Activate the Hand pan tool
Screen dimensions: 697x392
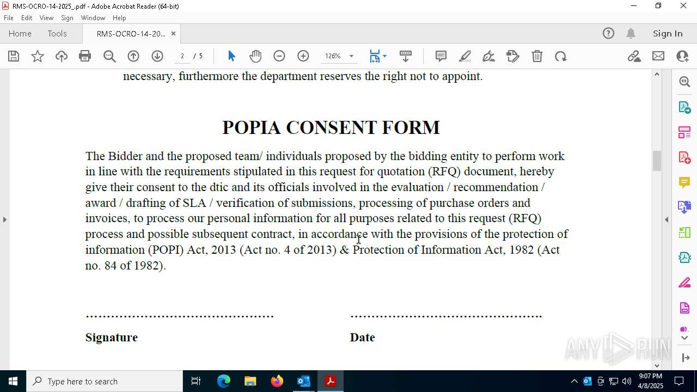[x=255, y=56]
